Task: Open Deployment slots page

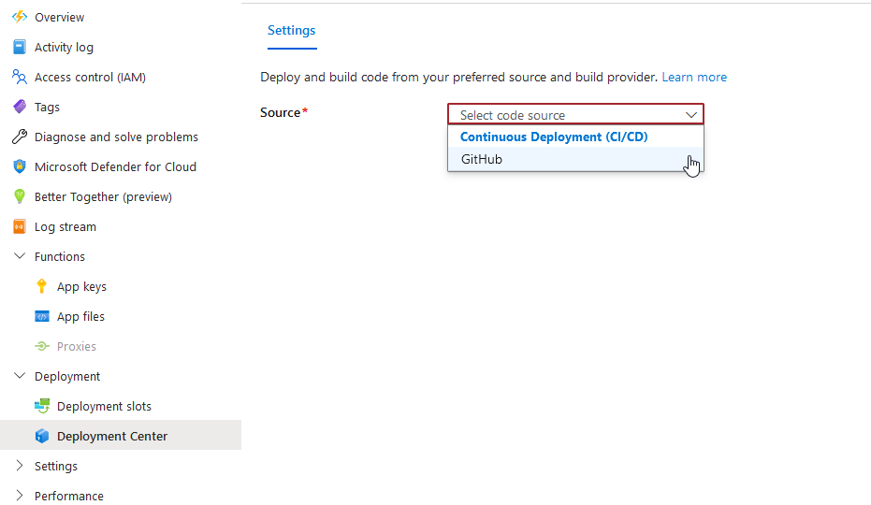Action: point(105,406)
